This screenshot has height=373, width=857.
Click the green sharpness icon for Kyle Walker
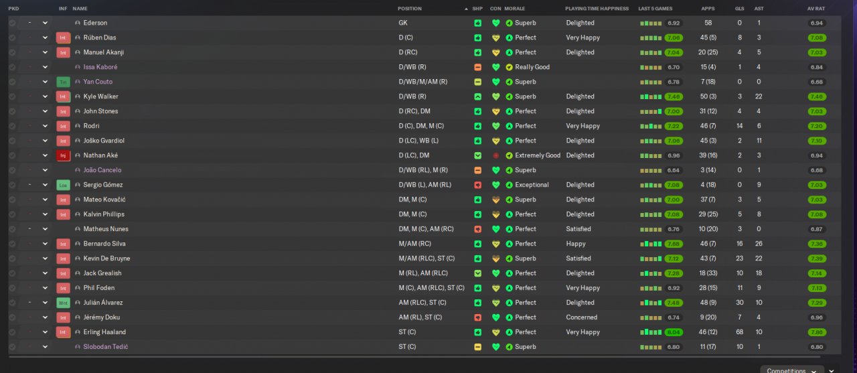(477, 96)
